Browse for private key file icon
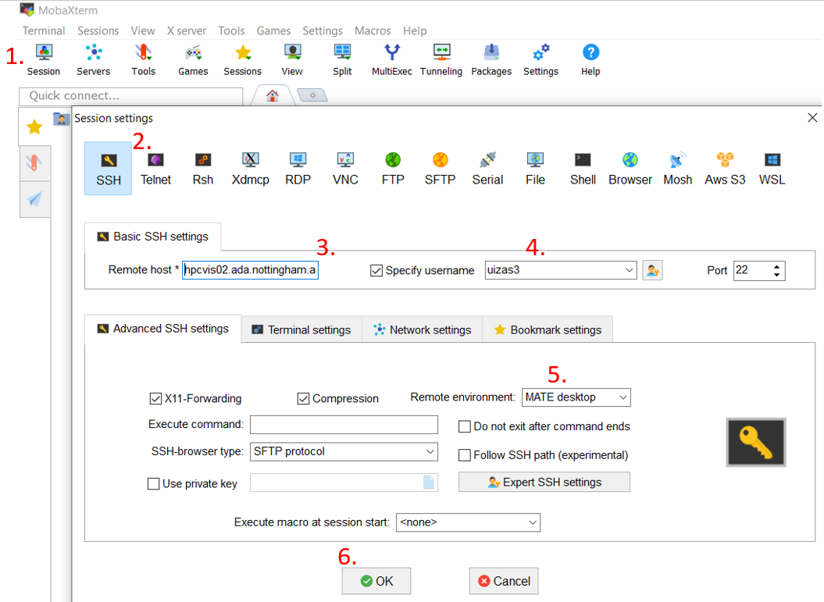This screenshot has height=602, width=824. [429, 483]
